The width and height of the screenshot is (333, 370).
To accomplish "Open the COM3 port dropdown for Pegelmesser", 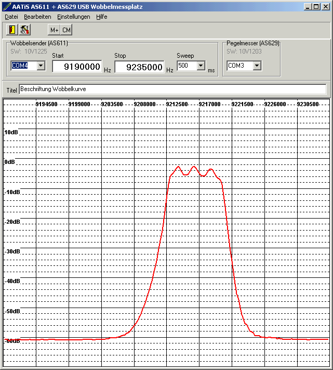I will (x=257, y=66).
